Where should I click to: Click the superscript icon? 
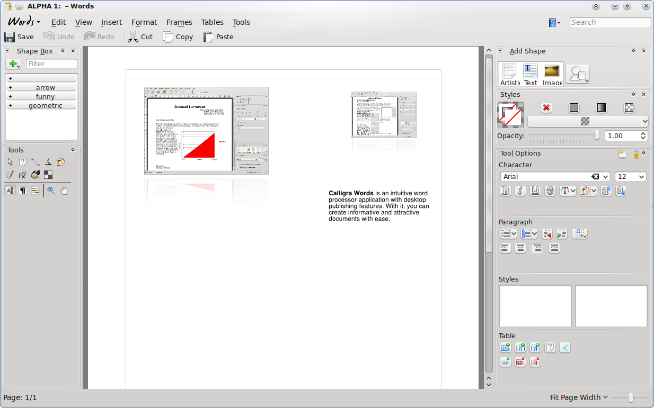[x=606, y=191]
